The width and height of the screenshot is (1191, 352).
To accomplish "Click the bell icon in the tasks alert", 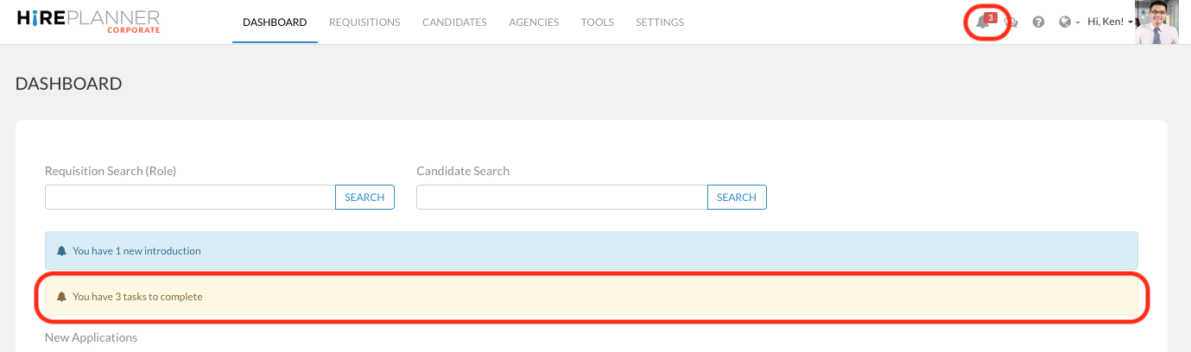I will [61, 297].
